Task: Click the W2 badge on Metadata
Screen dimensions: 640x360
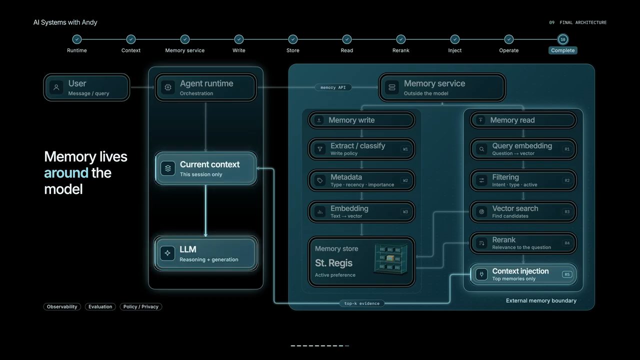Action: (405, 180)
